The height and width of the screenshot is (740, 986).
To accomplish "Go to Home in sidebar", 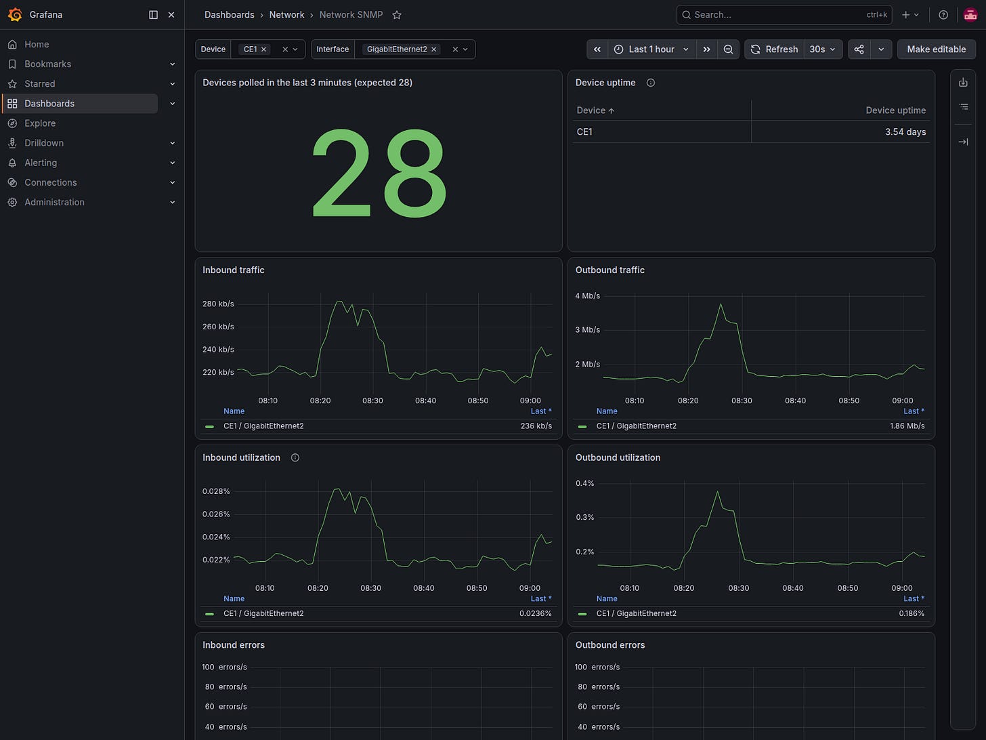I will click(x=37, y=44).
